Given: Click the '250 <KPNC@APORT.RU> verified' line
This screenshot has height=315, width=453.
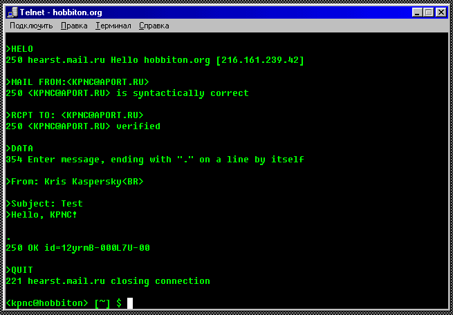Looking at the screenshot, I should [83, 126].
